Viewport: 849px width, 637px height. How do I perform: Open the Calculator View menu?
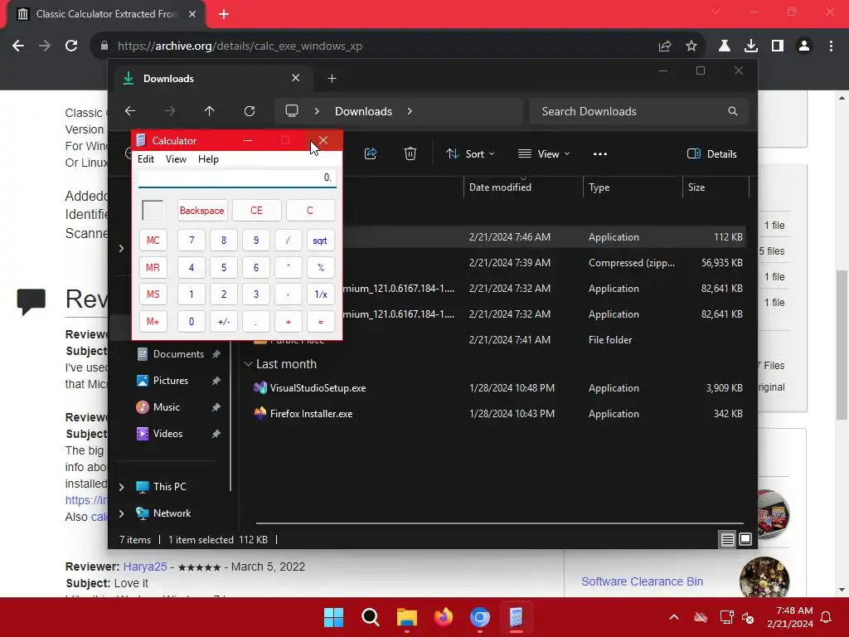coord(176,159)
